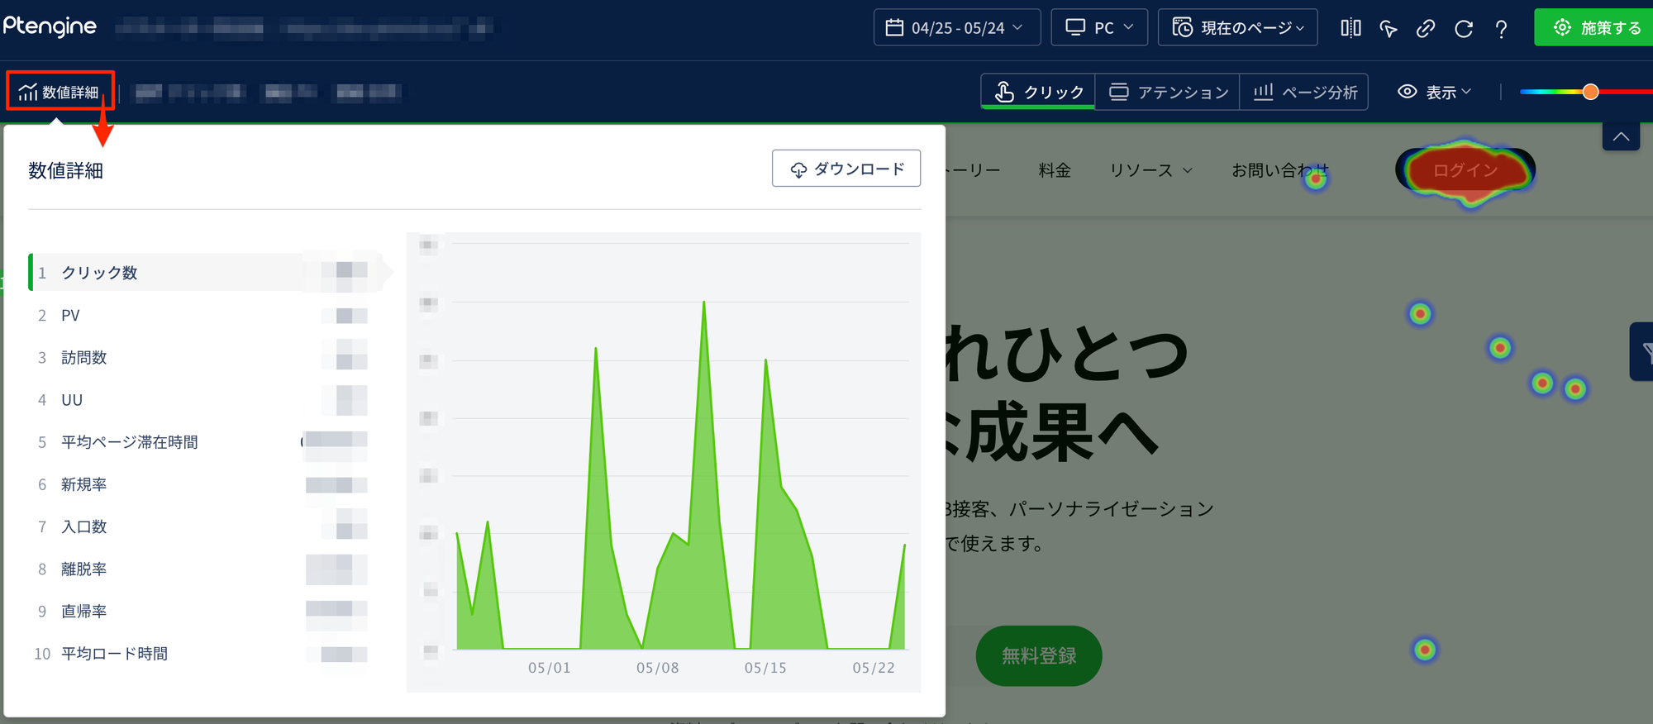
Task: Click the compare split-view icon
Action: pyautogui.click(x=1351, y=28)
